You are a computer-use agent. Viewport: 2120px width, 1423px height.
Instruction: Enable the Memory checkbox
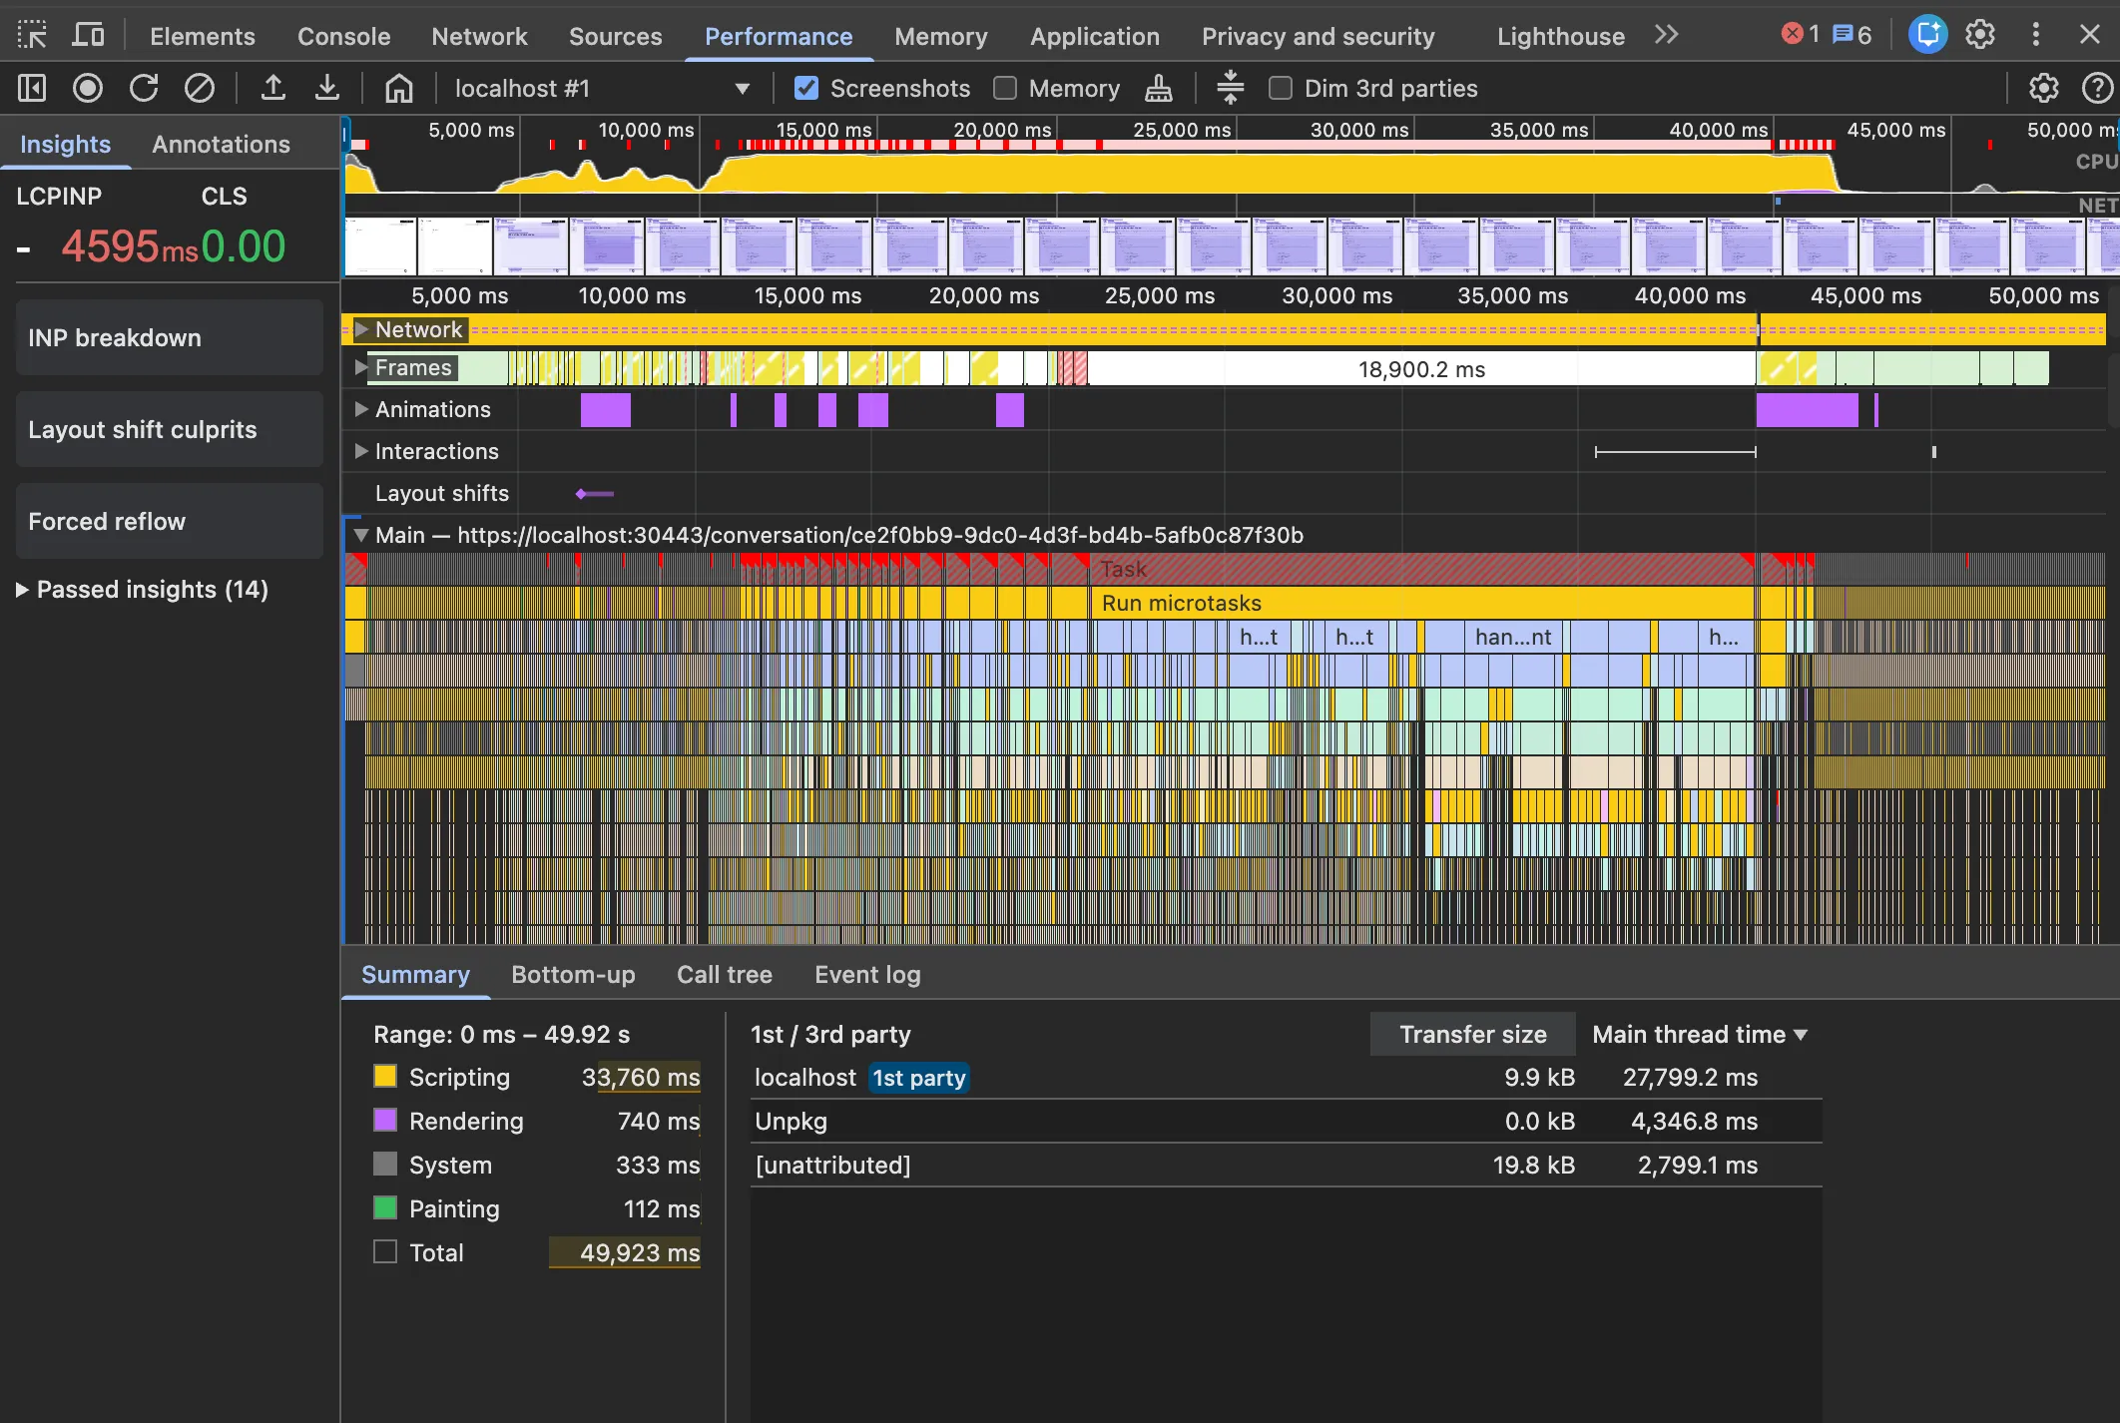click(1005, 89)
